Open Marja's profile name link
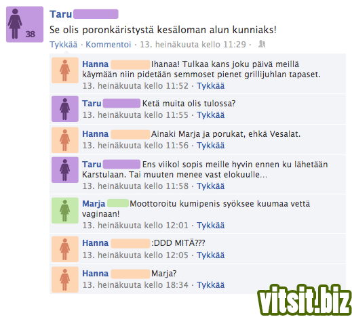The height and width of the screenshot is (317, 352). point(94,204)
